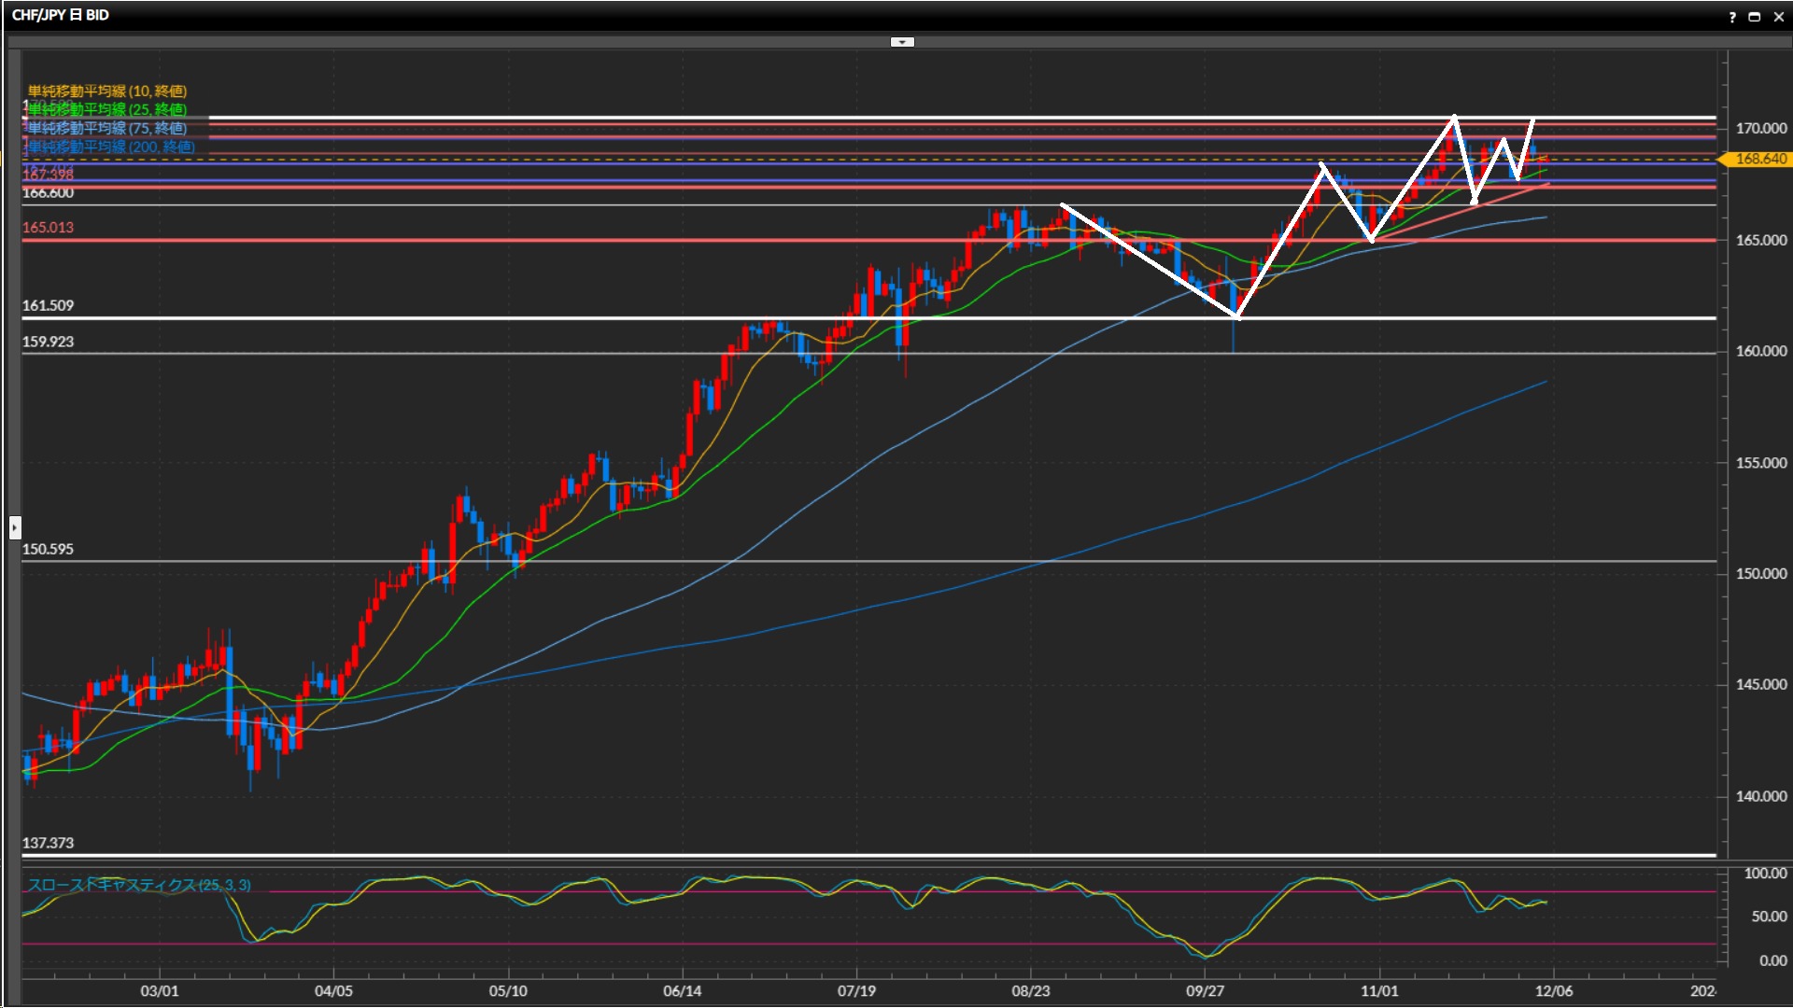Click the 09/27 date on time axis

click(x=1205, y=991)
